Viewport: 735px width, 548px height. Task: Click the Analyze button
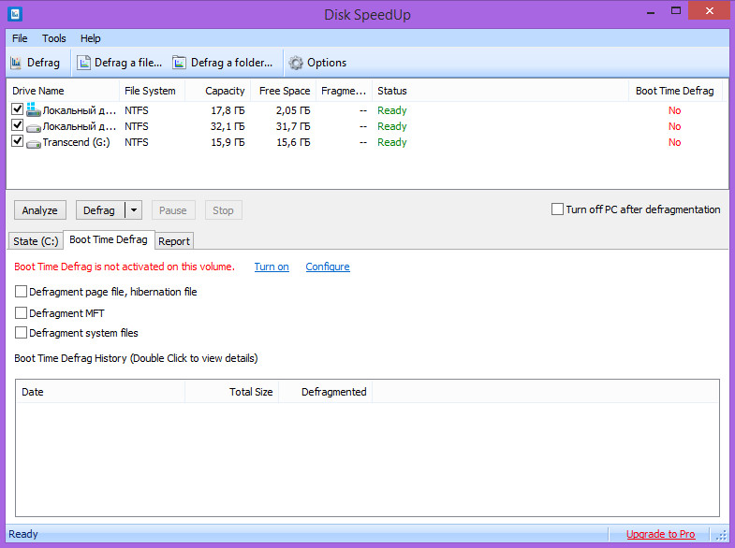coord(40,210)
